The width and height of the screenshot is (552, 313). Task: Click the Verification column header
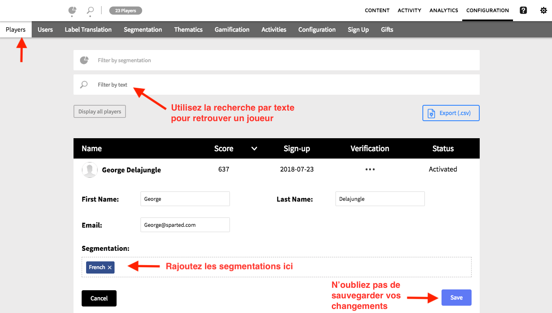pyautogui.click(x=370, y=148)
